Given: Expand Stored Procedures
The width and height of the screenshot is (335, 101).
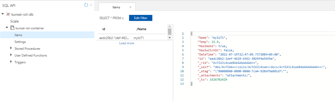Looking at the screenshot, I should tap(11, 48).
